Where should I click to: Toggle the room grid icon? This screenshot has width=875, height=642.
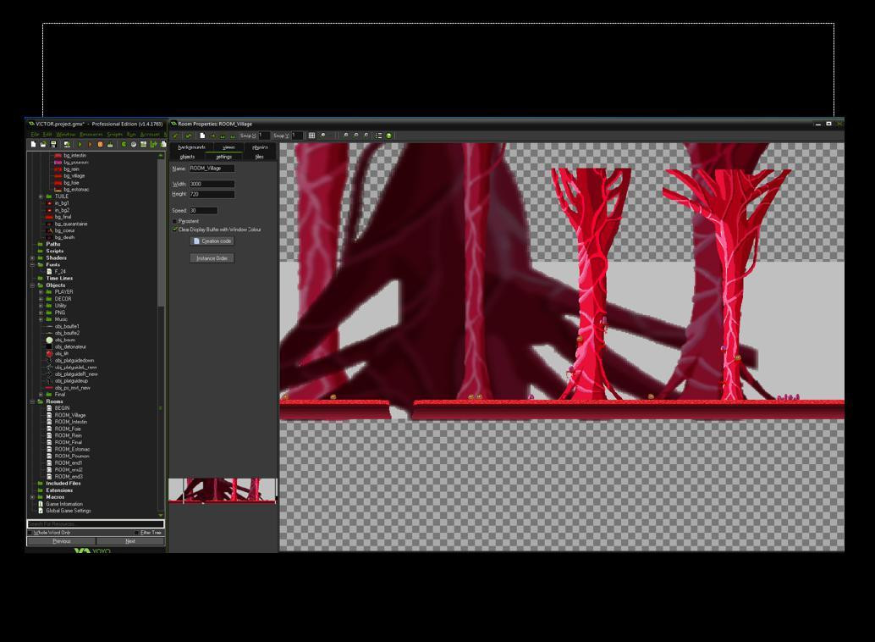[311, 136]
